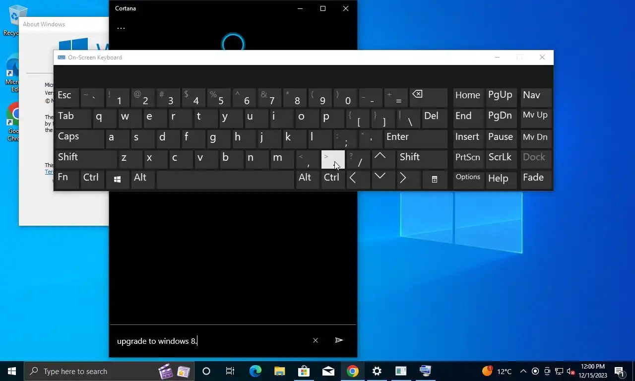Open the Mail app from the taskbar
Image resolution: width=635 pixels, height=381 pixels.
(328, 371)
